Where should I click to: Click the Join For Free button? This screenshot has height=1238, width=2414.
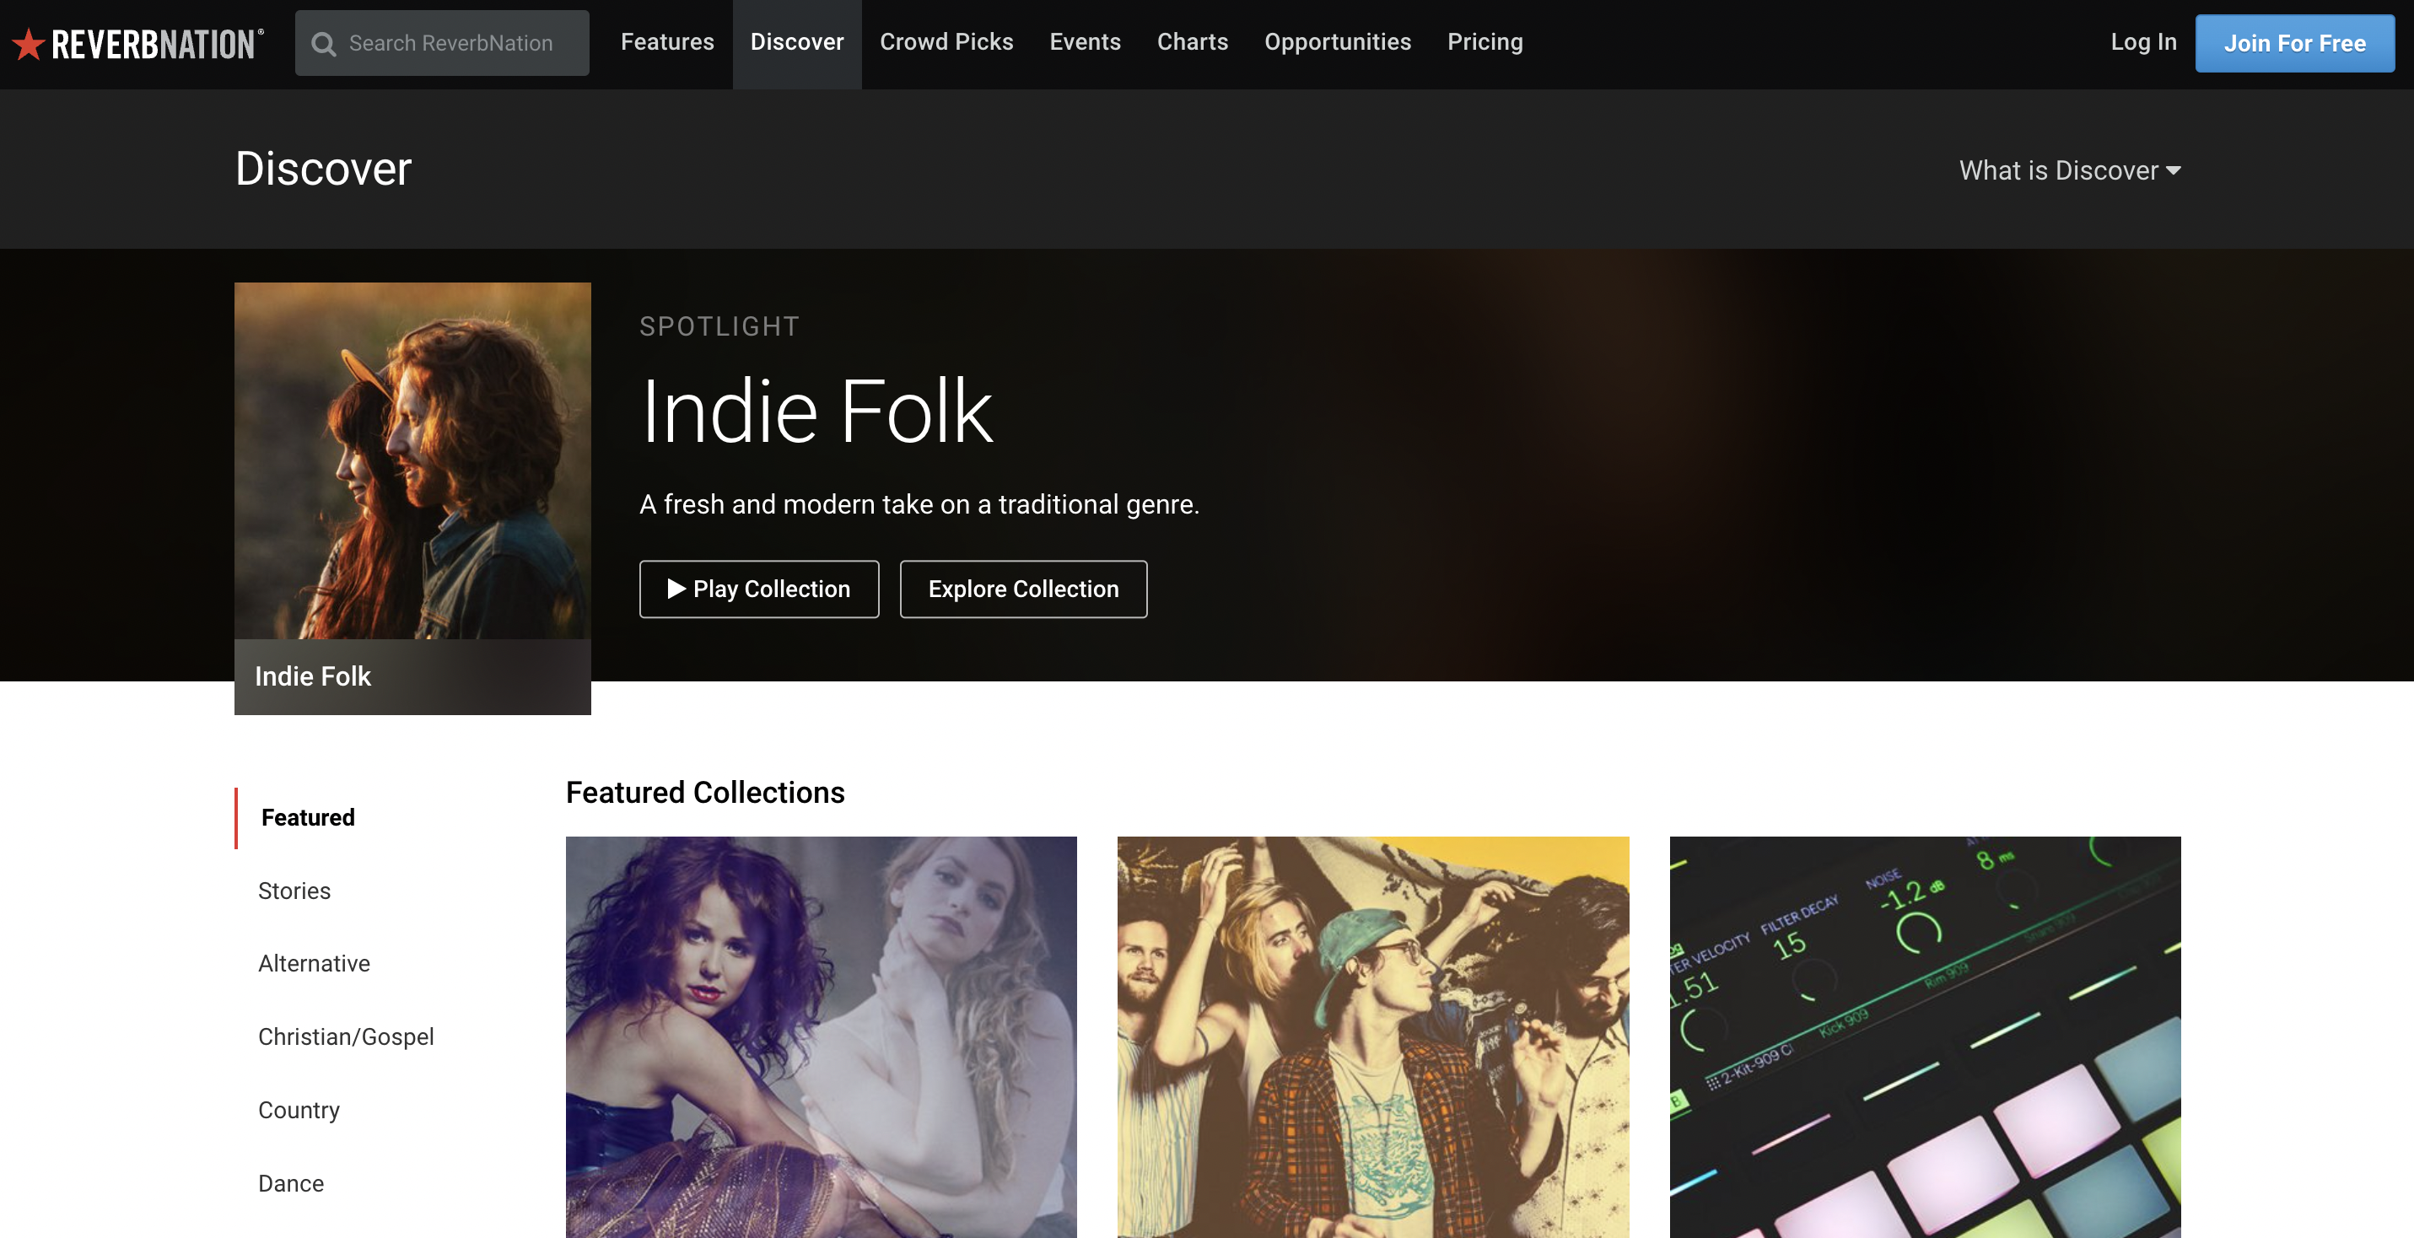[x=2295, y=42]
